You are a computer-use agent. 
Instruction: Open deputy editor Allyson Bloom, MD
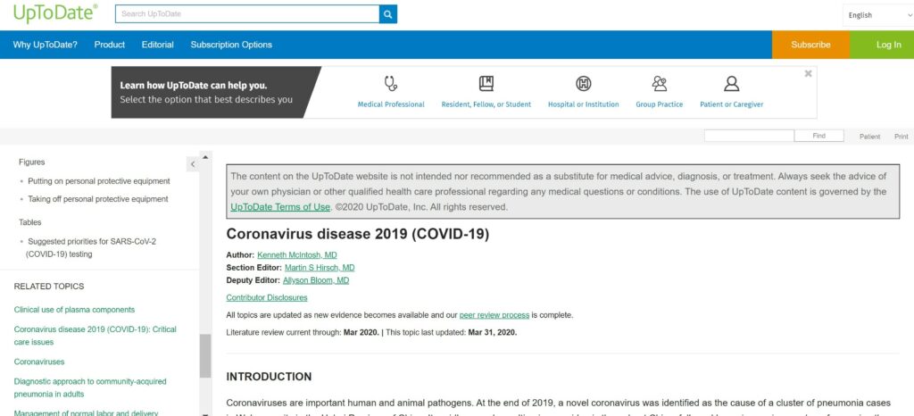coord(316,280)
